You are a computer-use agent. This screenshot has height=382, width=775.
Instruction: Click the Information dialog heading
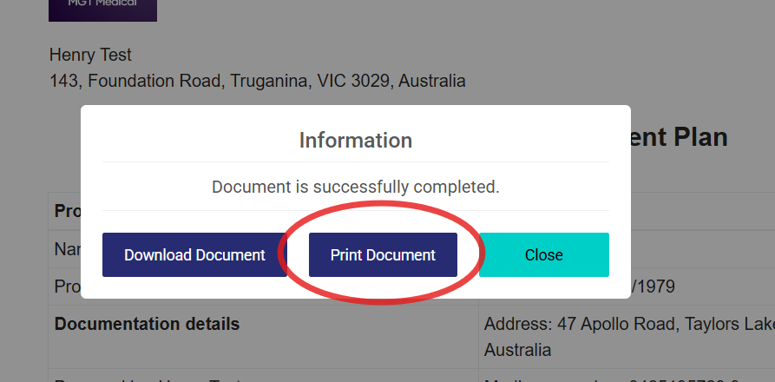pos(355,140)
